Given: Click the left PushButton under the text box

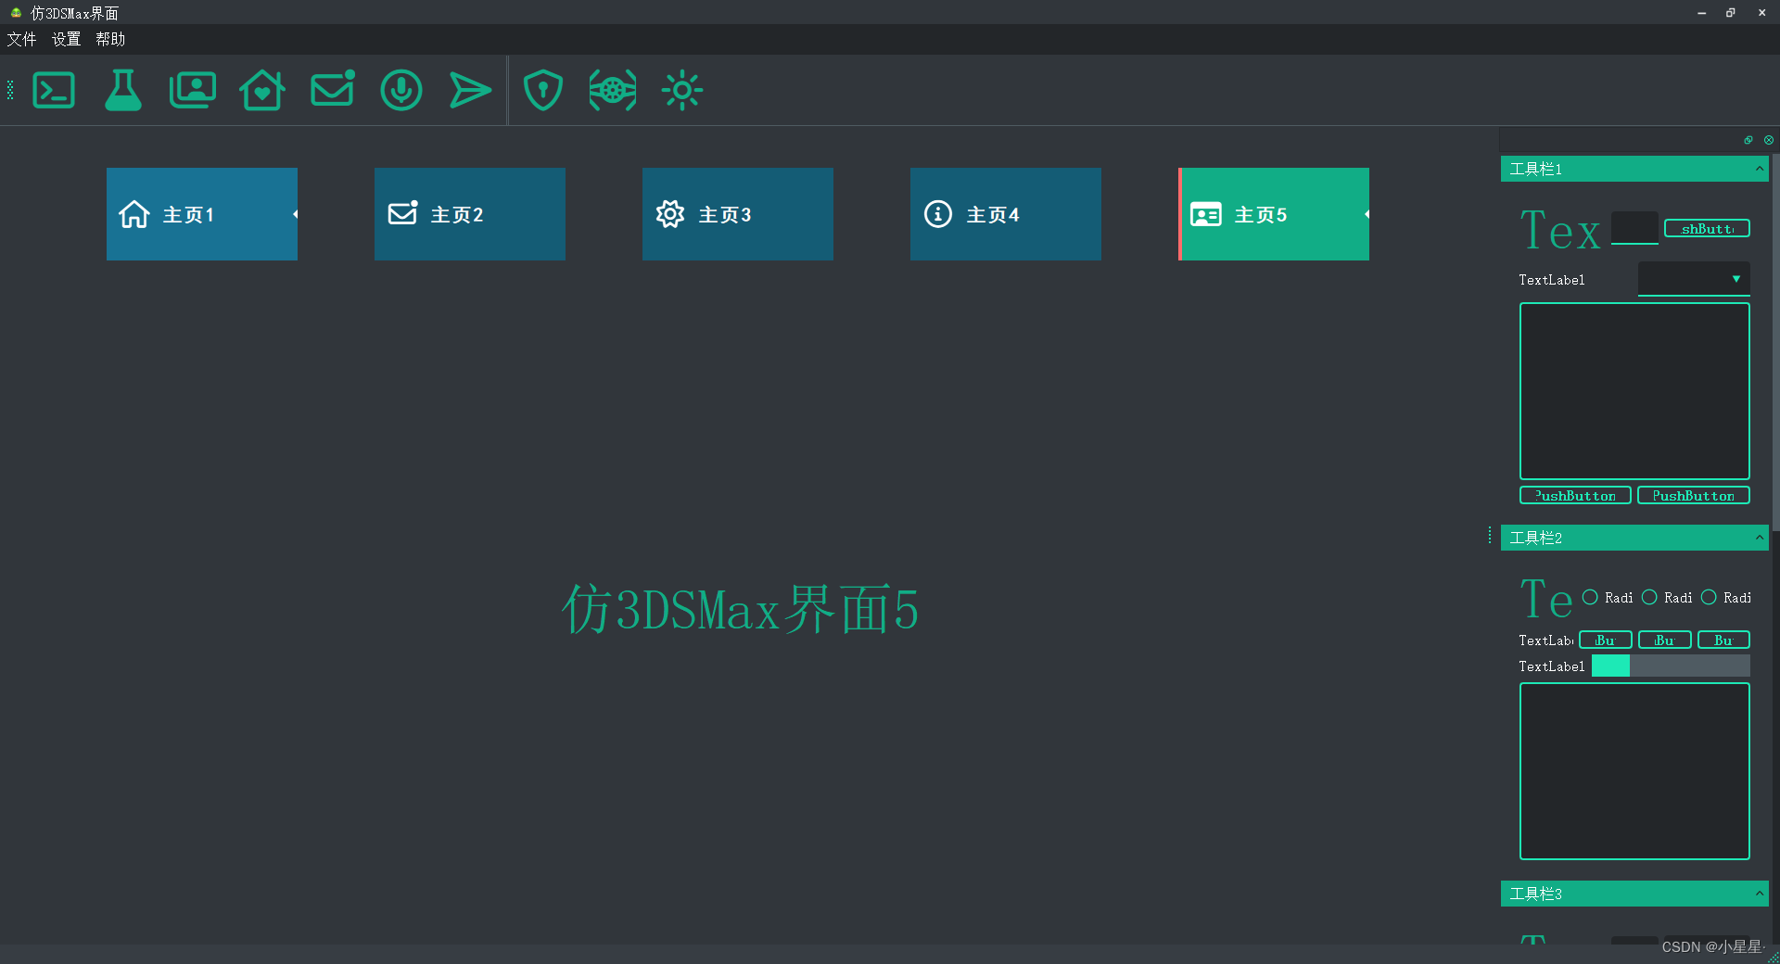Looking at the screenshot, I should click(x=1575, y=496).
